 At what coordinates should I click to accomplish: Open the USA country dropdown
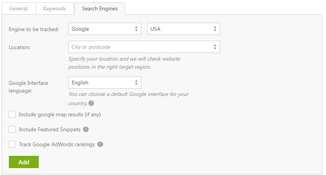point(184,29)
